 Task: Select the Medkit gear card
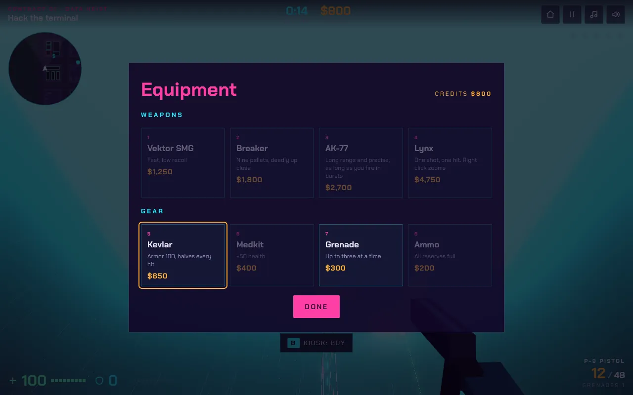pos(272,255)
